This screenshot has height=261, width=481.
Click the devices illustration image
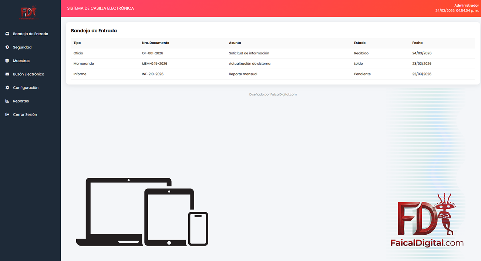pyautogui.click(x=142, y=212)
